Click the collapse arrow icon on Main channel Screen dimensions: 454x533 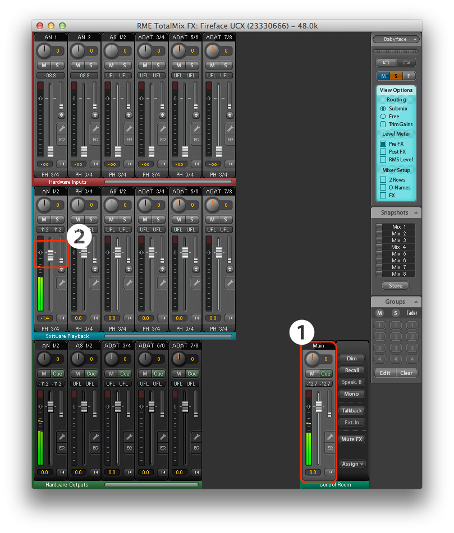(329, 472)
